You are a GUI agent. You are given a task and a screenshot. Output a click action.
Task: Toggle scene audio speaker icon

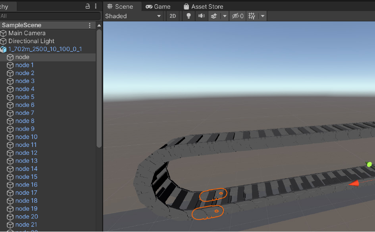click(201, 16)
